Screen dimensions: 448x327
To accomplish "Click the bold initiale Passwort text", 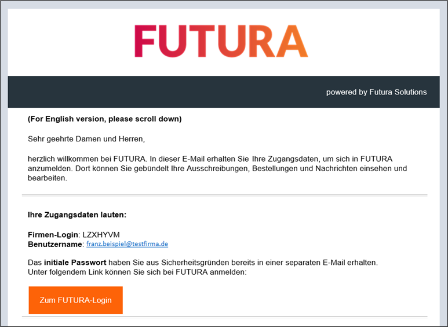I will 79,263.
